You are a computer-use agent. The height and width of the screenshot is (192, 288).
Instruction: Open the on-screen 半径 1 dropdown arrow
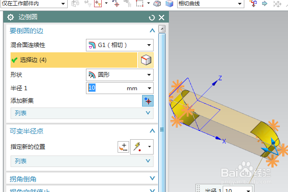(248, 191)
